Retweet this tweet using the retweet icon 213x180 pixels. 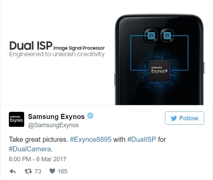pyautogui.click(x=28, y=171)
